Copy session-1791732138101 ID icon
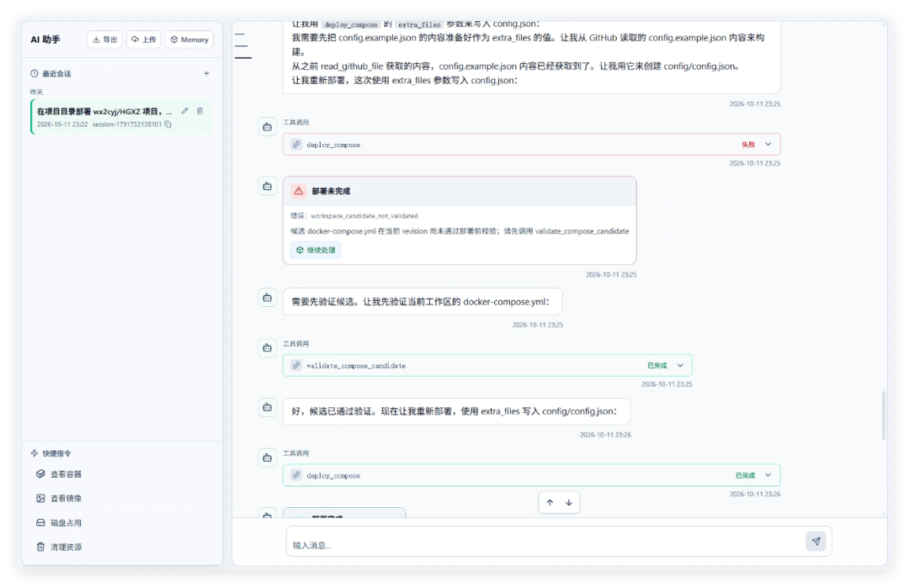The height and width of the screenshot is (587, 909). tap(168, 124)
